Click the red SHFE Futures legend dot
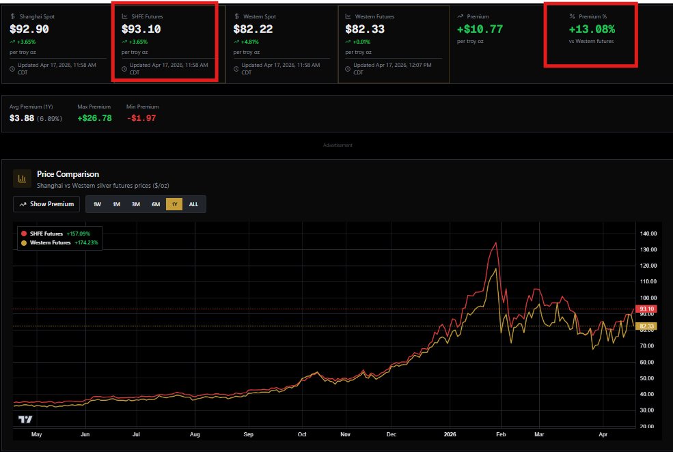The width and height of the screenshot is (673, 452). 24,234
